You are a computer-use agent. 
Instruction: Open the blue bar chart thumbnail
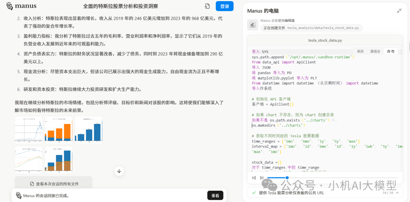pyautogui.click(x=88, y=130)
